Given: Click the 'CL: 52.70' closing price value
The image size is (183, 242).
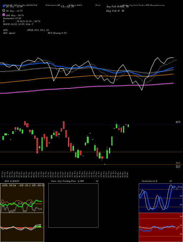Looking at the screenshot, I should point(67,7).
